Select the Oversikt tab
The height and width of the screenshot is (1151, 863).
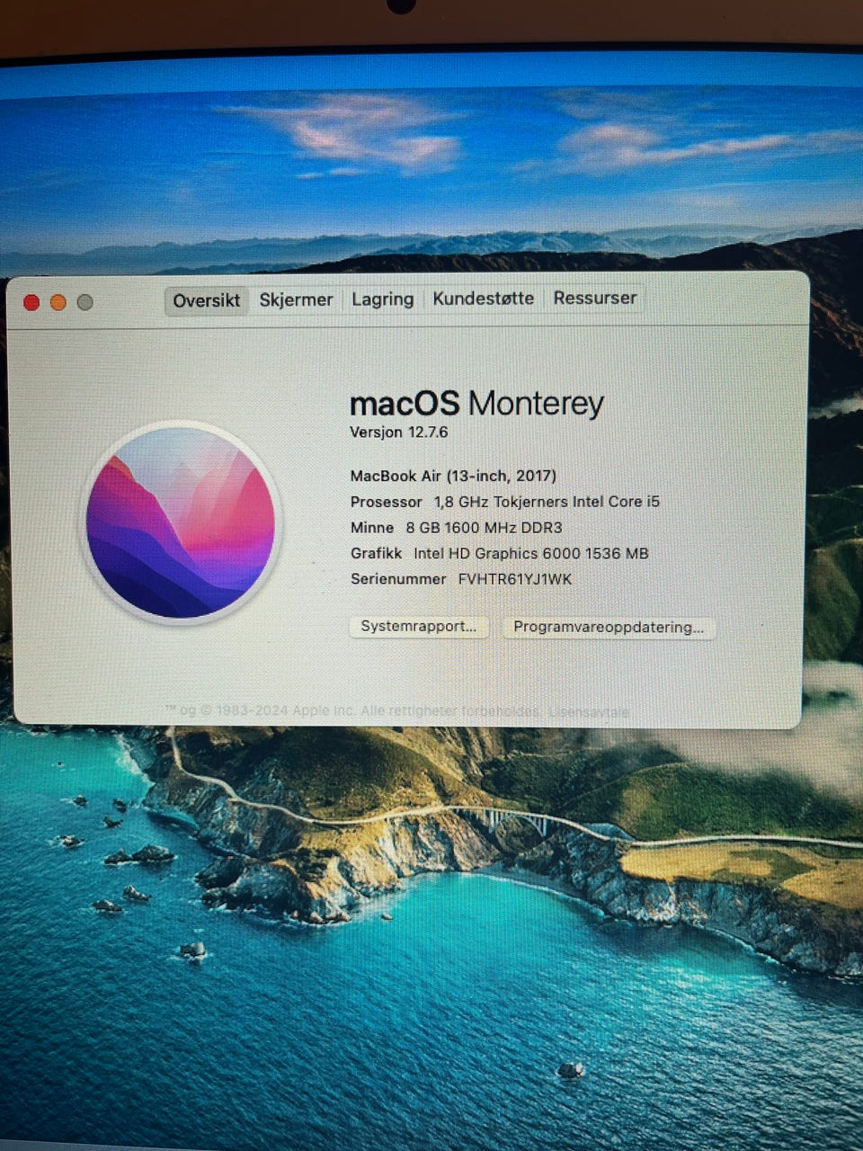tap(207, 300)
